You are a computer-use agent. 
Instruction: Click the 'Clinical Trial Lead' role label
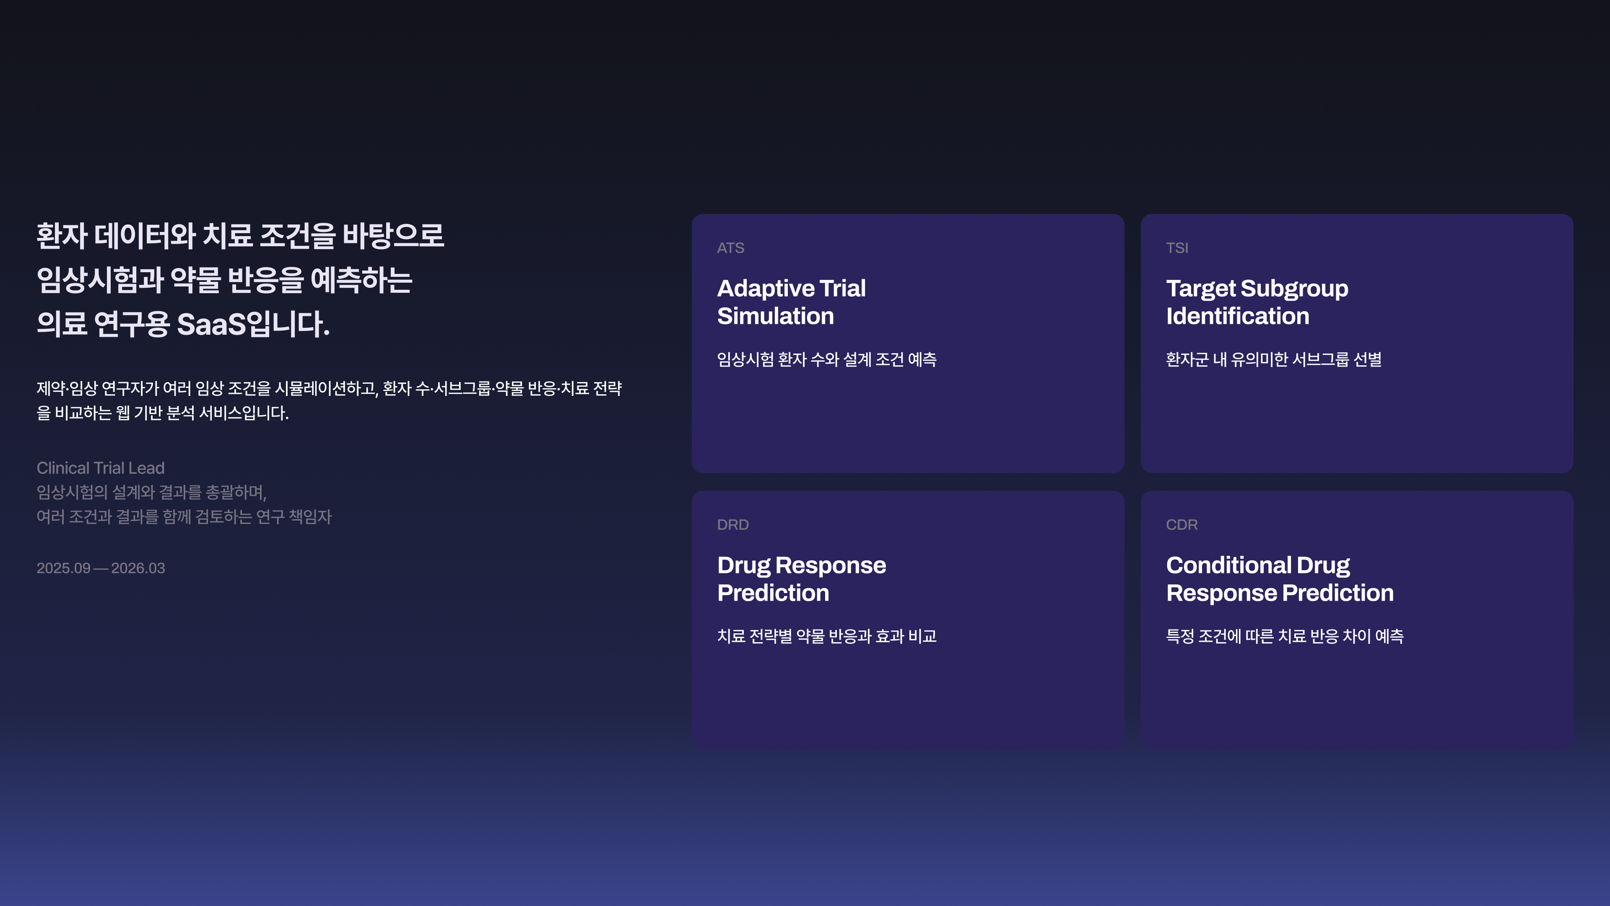tap(100, 469)
